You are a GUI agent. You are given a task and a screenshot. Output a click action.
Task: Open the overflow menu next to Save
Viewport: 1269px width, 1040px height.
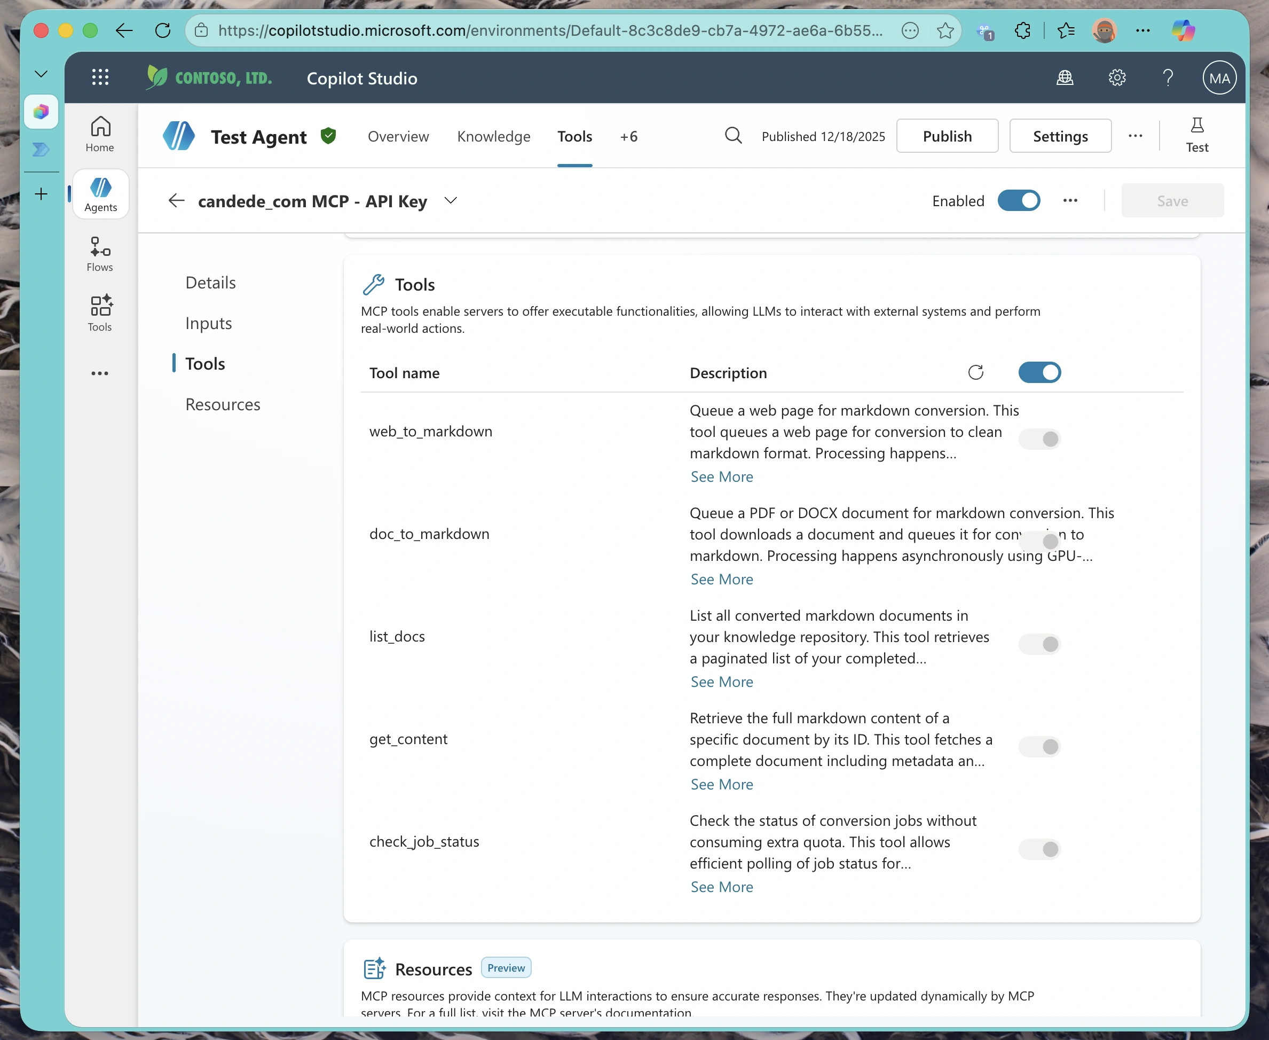1070,201
